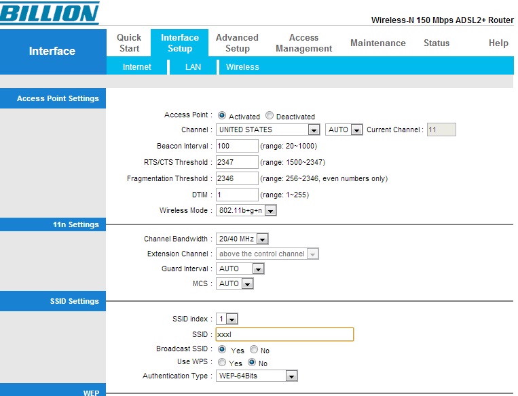Expand the UNITED STATES channel country dropdown
The image size is (518, 396).
pyautogui.click(x=268, y=130)
